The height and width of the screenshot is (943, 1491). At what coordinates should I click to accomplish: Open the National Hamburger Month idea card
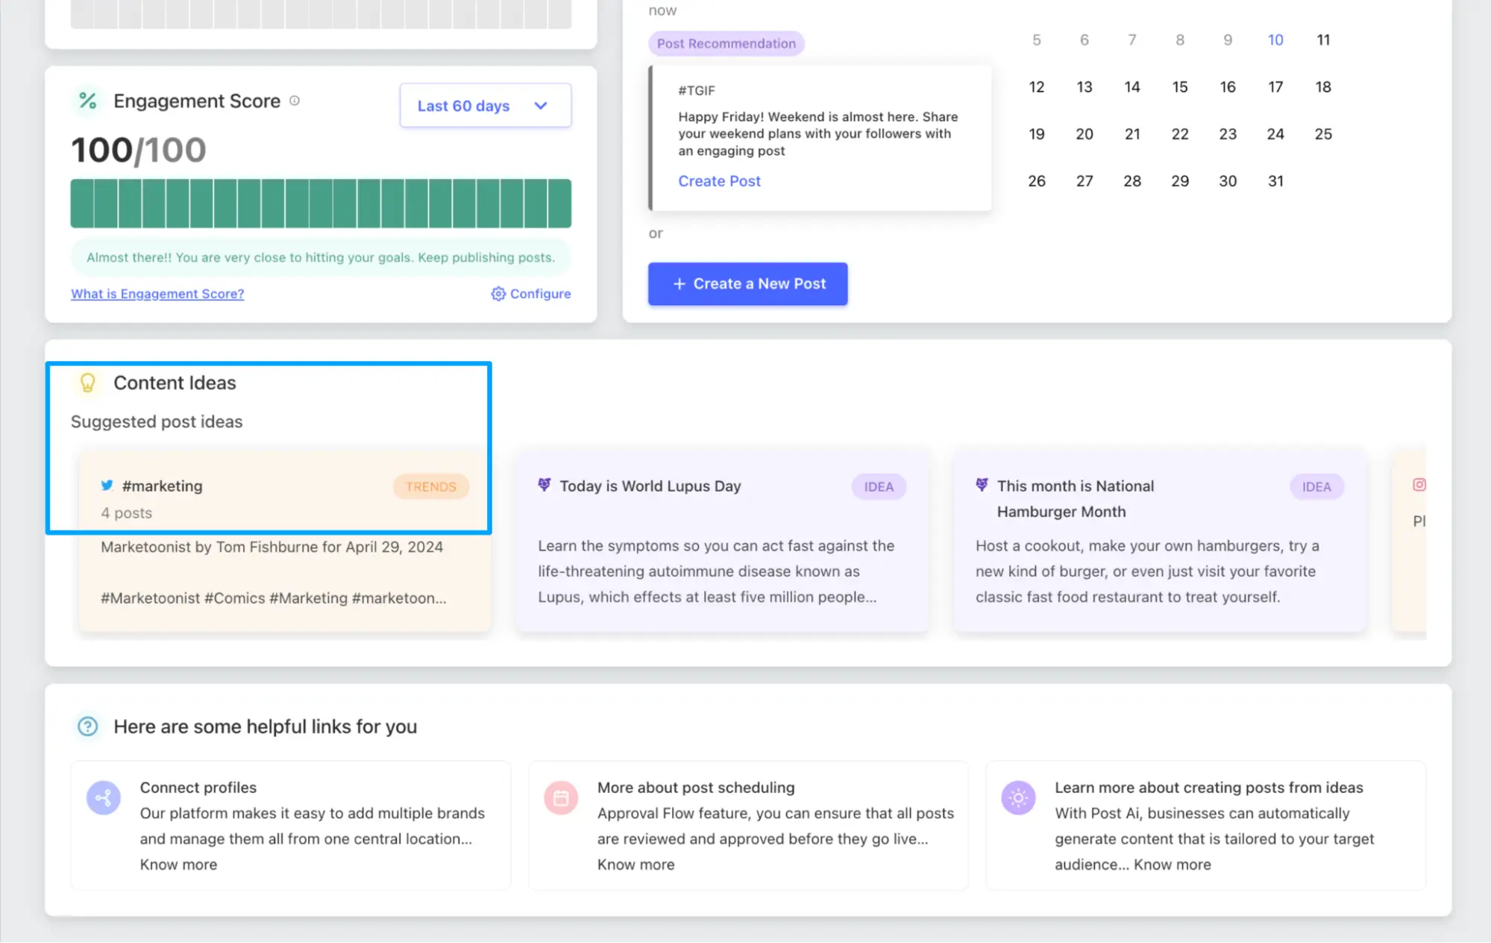[1160, 541]
